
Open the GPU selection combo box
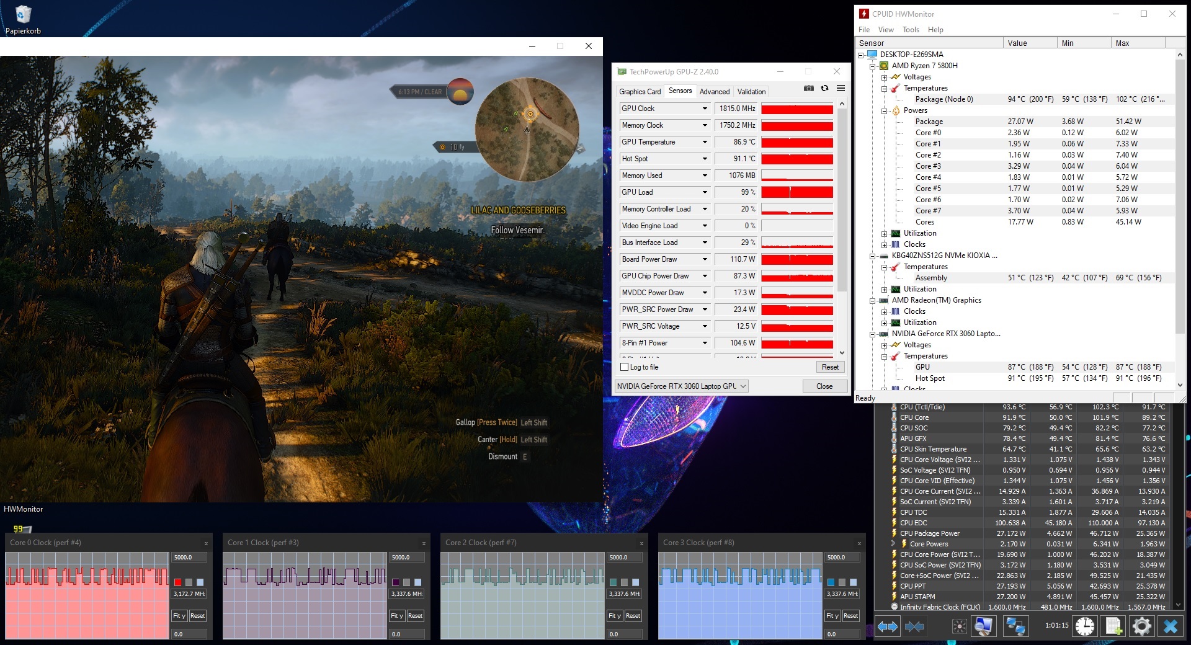[x=682, y=386]
